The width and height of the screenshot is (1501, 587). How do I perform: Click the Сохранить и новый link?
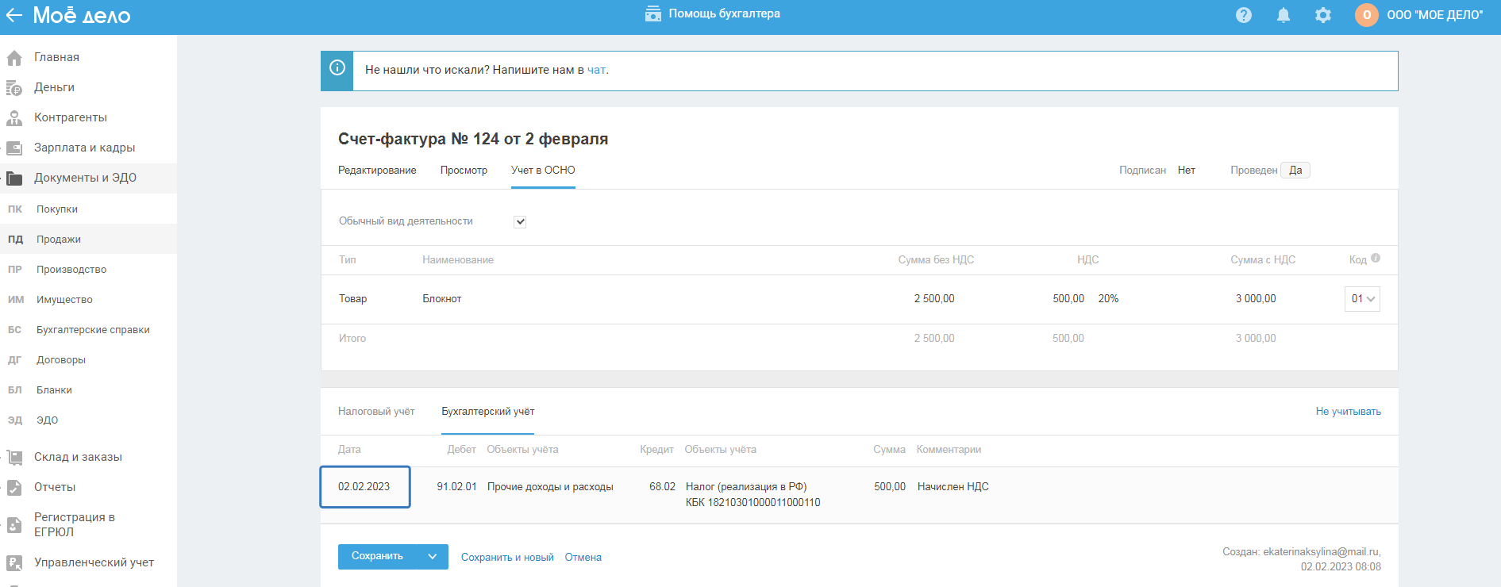click(507, 558)
